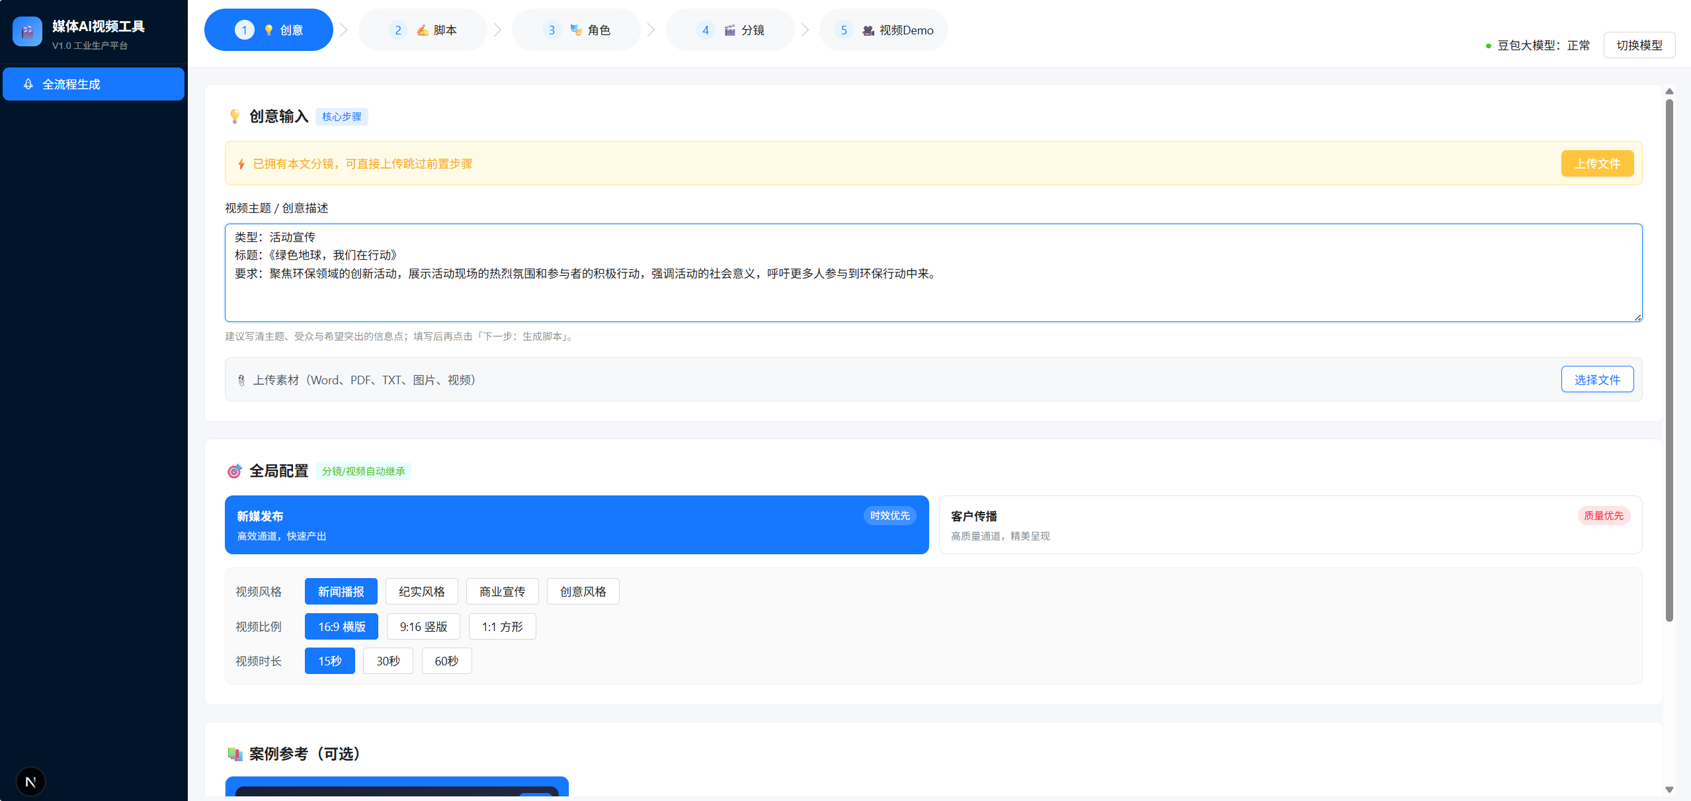Click the round N badge at bottom-left
Image resolution: width=1691 pixels, height=801 pixels.
[x=30, y=782]
